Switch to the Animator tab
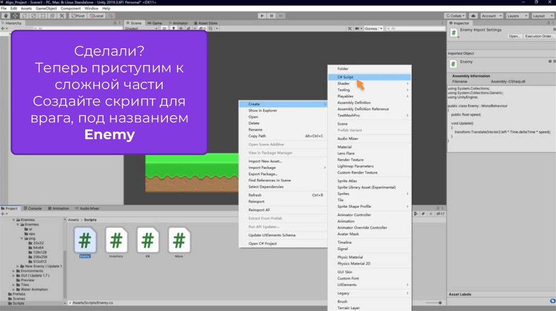556x311 pixels. coord(178,23)
